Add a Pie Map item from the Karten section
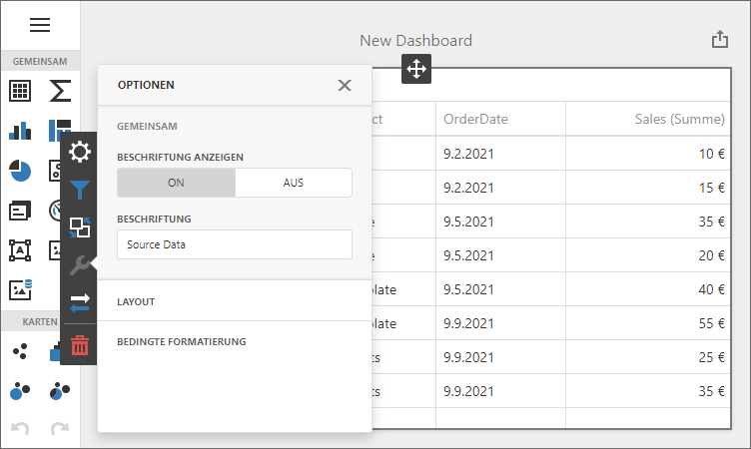 point(59,391)
